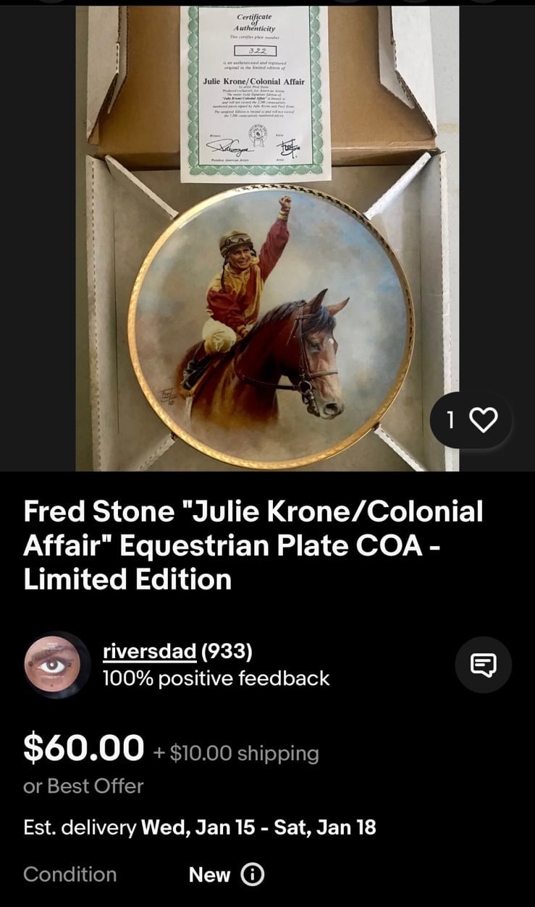View the seller's (933) feedback score
Viewport: 535px width, 907px height.
coord(227,651)
